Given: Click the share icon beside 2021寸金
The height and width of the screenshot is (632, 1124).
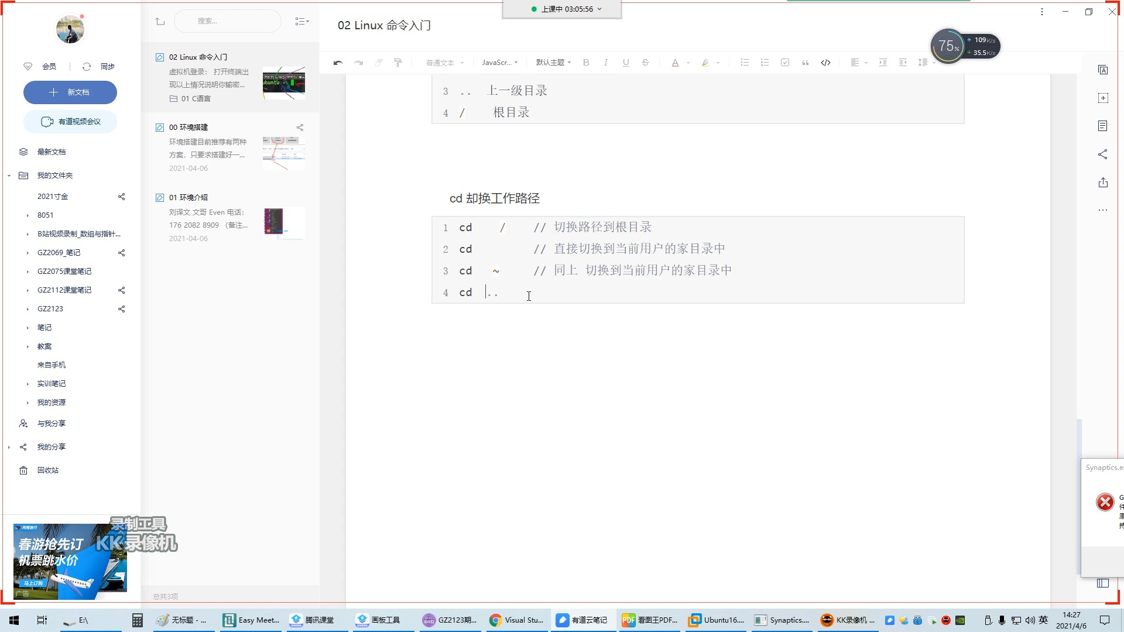Looking at the screenshot, I should [x=122, y=197].
